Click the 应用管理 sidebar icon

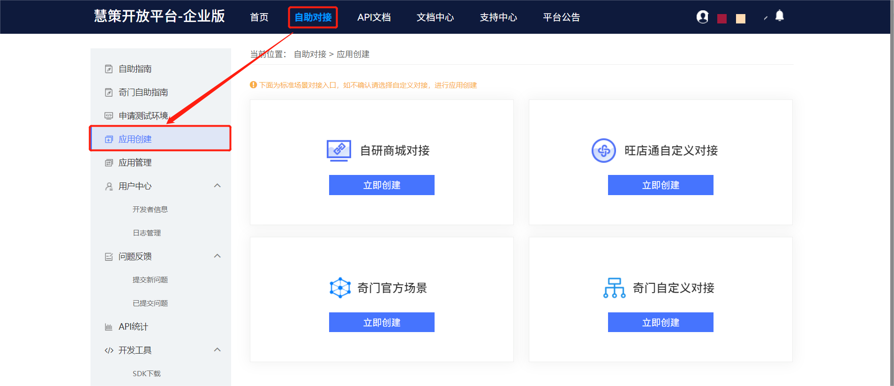pos(109,163)
